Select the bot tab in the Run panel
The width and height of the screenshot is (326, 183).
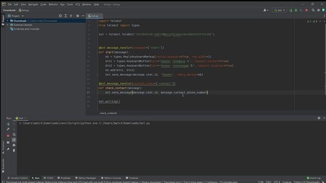(20, 118)
